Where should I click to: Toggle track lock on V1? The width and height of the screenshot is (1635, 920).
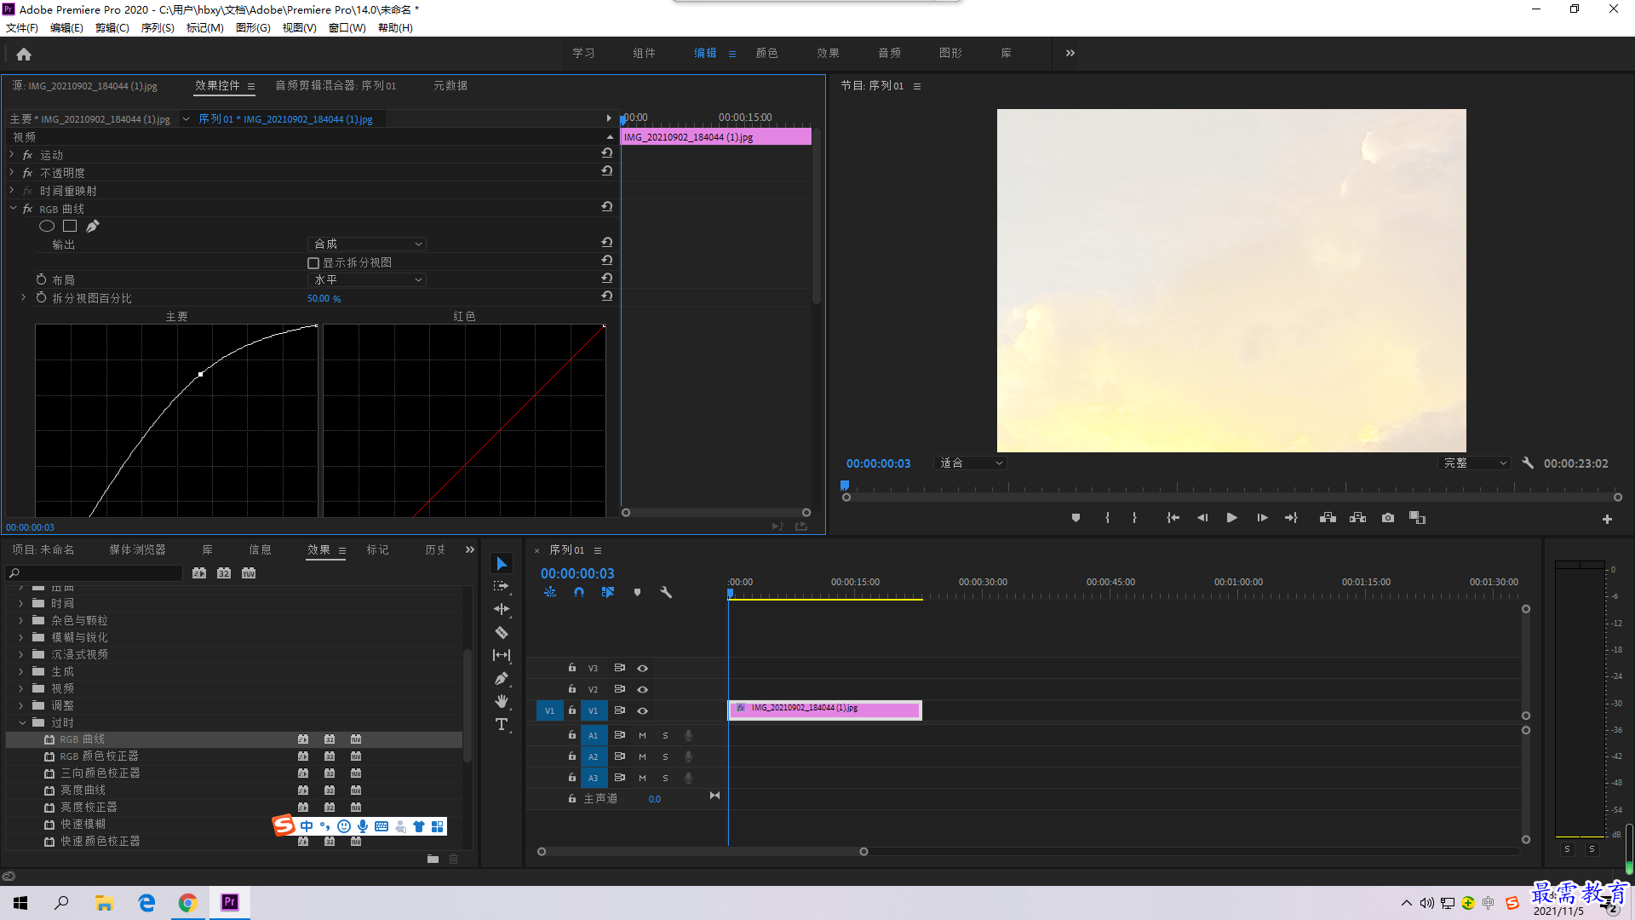pos(572,710)
